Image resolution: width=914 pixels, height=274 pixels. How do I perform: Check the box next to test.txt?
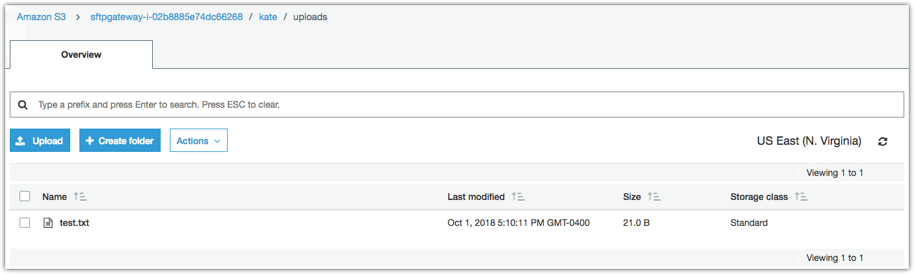(25, 223)
